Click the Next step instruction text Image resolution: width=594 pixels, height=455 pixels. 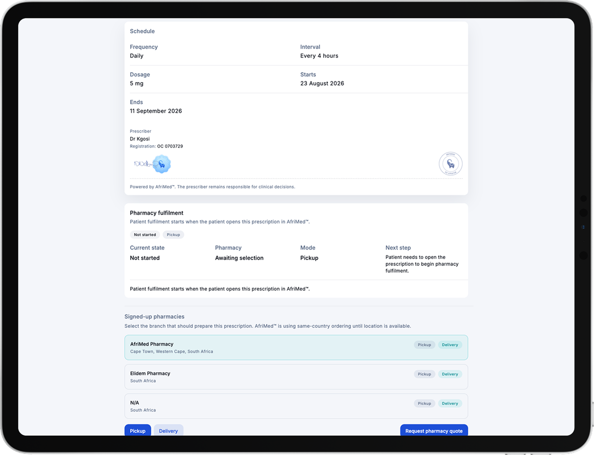pos(422,264)
